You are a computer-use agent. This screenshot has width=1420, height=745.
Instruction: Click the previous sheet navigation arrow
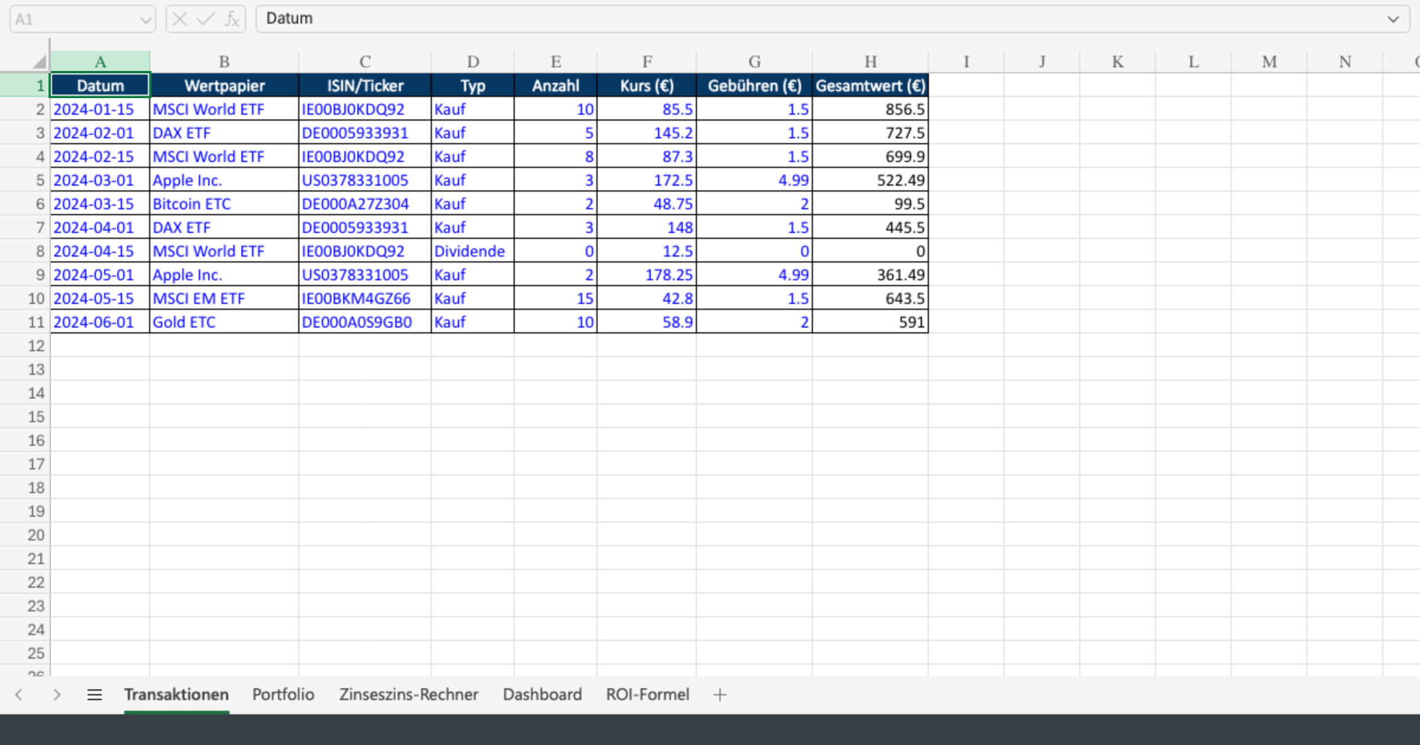[19, 695]
